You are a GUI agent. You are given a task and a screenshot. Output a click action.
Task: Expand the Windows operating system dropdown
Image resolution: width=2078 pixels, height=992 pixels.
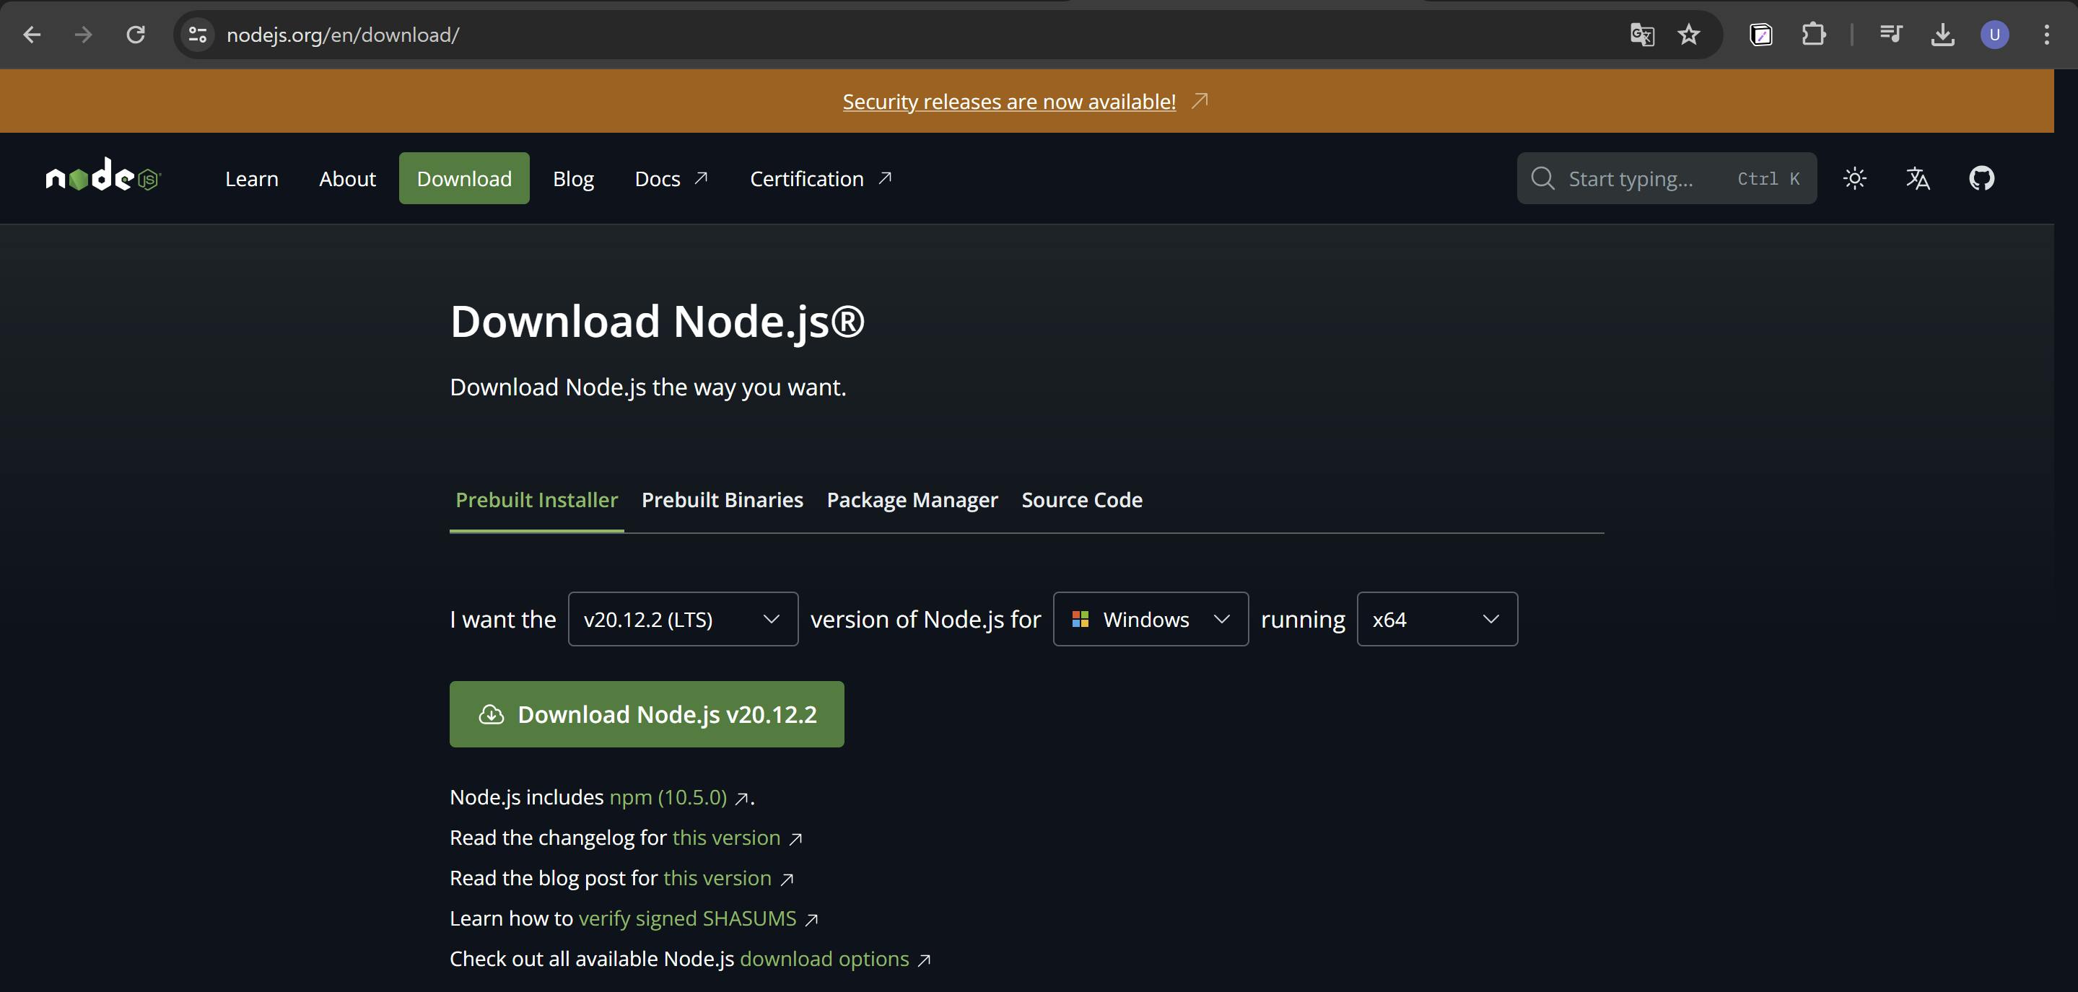click(1151, 618)
